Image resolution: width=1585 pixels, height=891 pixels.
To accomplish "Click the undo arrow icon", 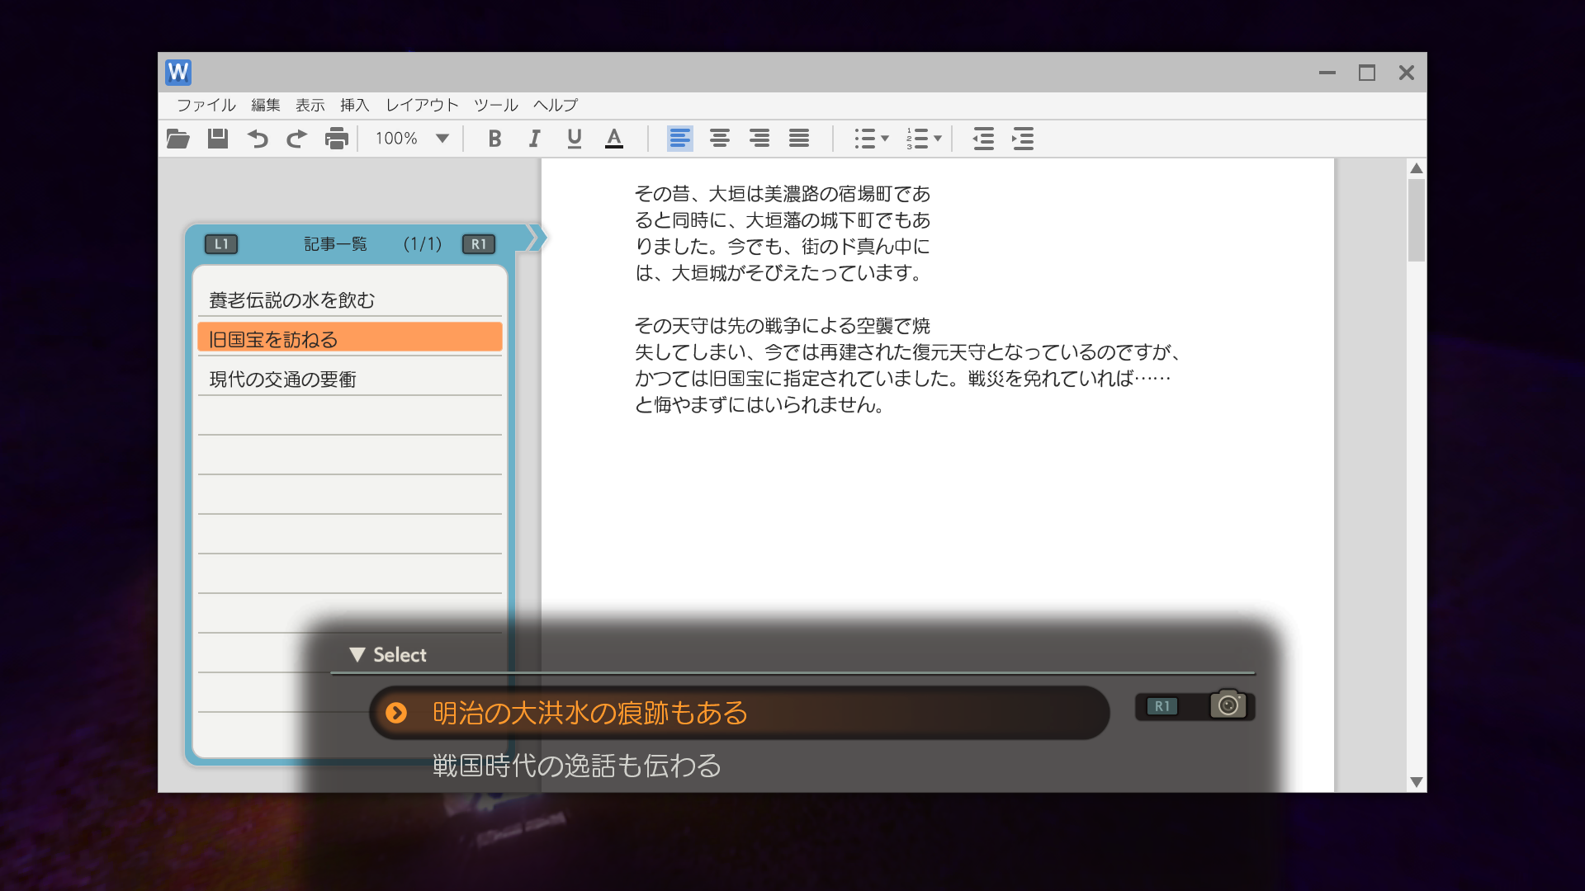I will [x=258, y=139].
